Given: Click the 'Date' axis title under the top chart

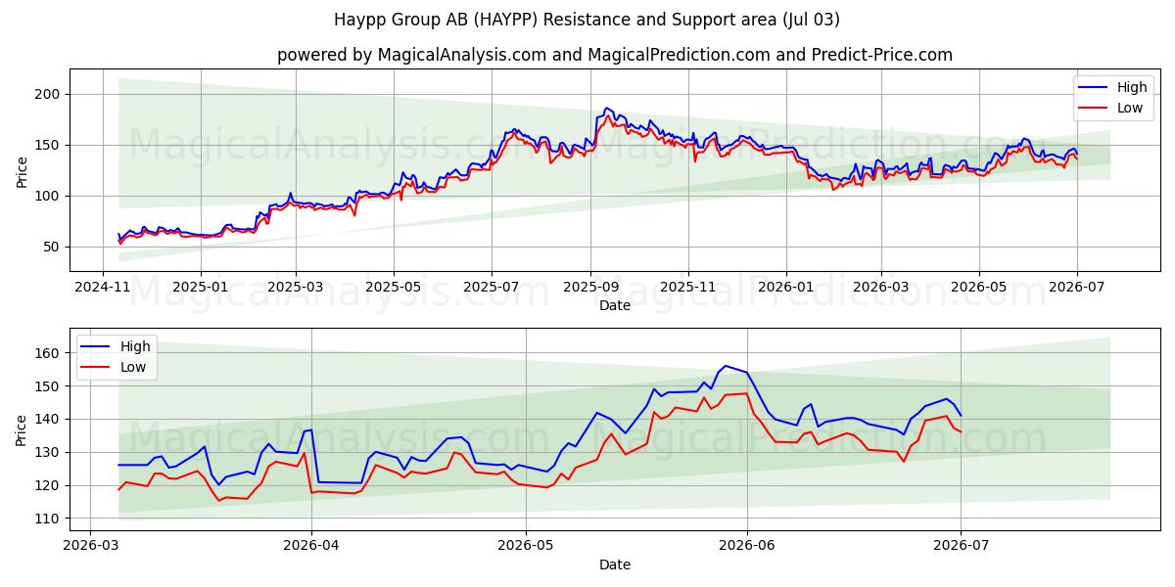Looking at the screenshot, I should tap(615, 305).
